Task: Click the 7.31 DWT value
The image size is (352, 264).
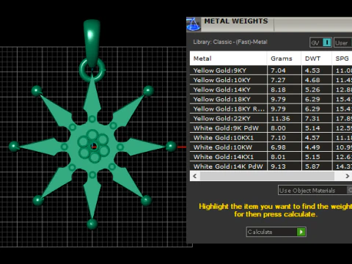Action: click(x=312, y=119)
